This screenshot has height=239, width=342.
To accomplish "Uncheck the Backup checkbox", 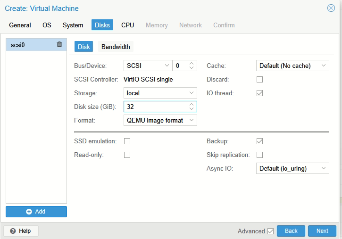I will 259,141.
